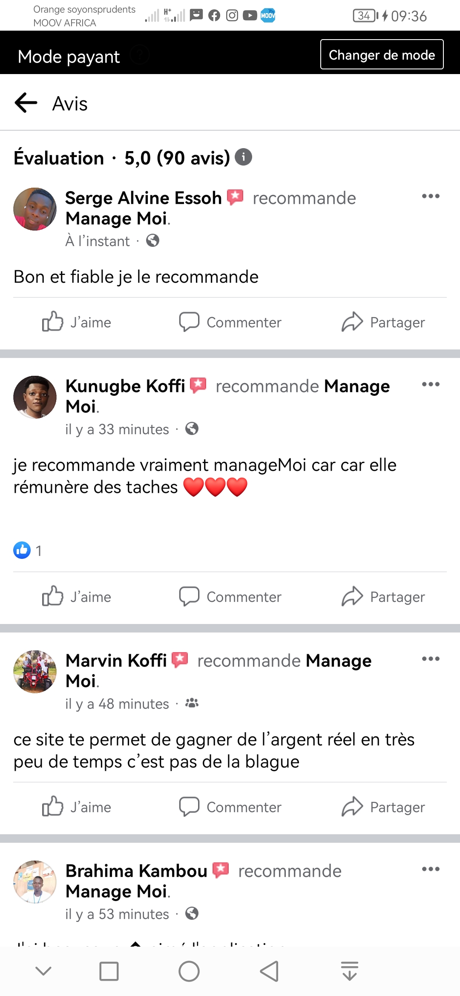Tap the back arrow next to Avis
This screenshot has height=996, width=460.
(x=26, y=103)
